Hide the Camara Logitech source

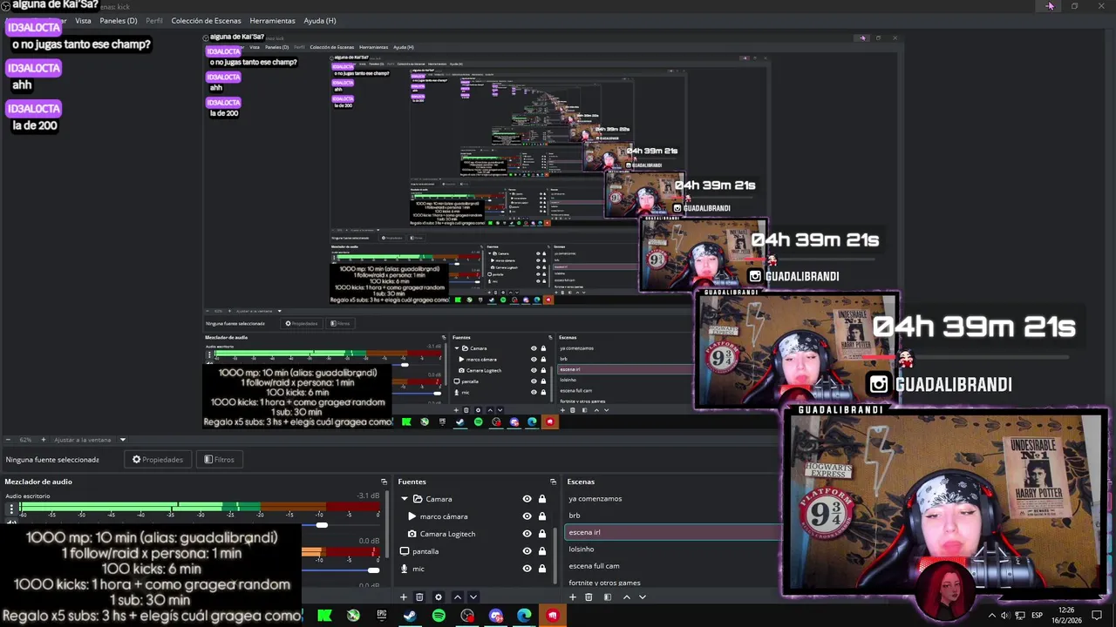tap(527, 534)
